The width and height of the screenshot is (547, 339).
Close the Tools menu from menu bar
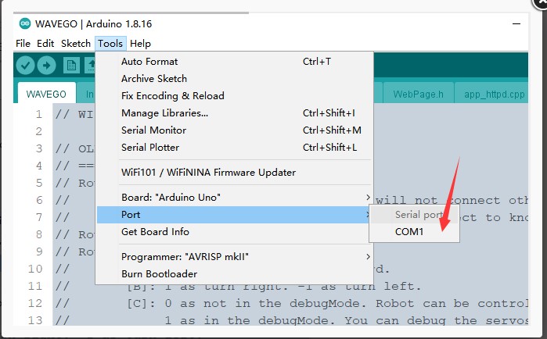(110, 44)
